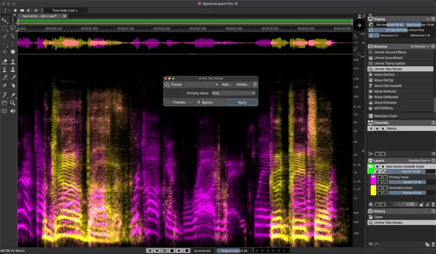Click the add new audio layer icon
The image size is (436, 254).
pyautogui.click(x=427, y=204)
